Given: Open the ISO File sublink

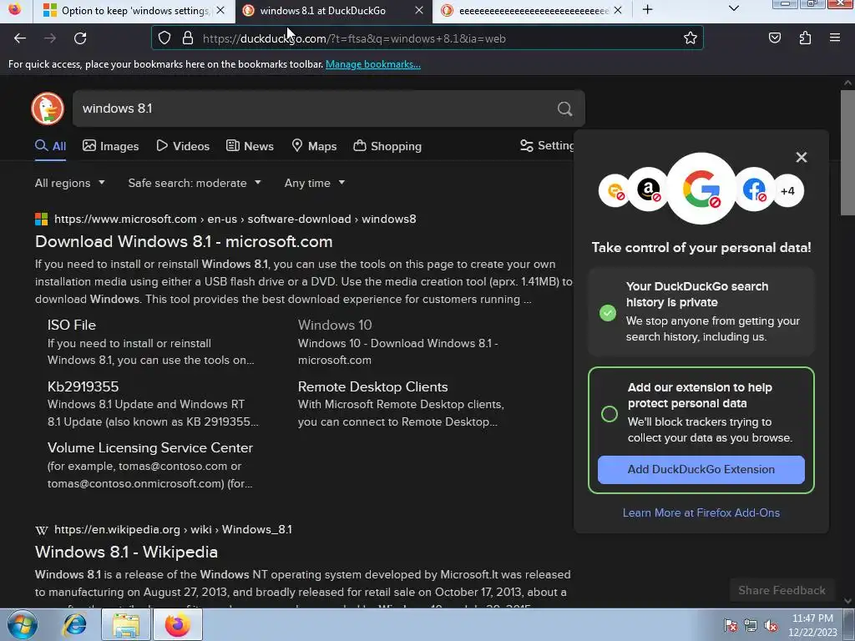Looking at the screenshot, I should [x=72, y=326].
